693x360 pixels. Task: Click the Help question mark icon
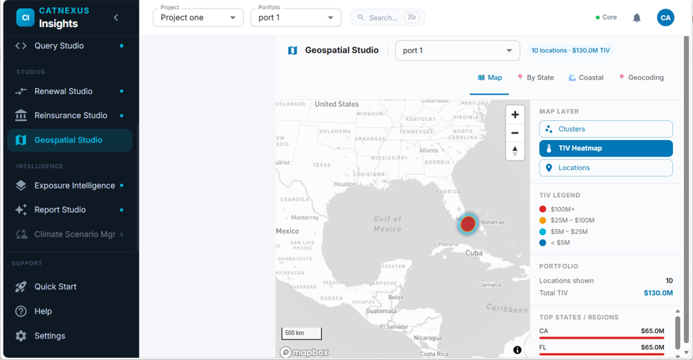coord(21,312)
